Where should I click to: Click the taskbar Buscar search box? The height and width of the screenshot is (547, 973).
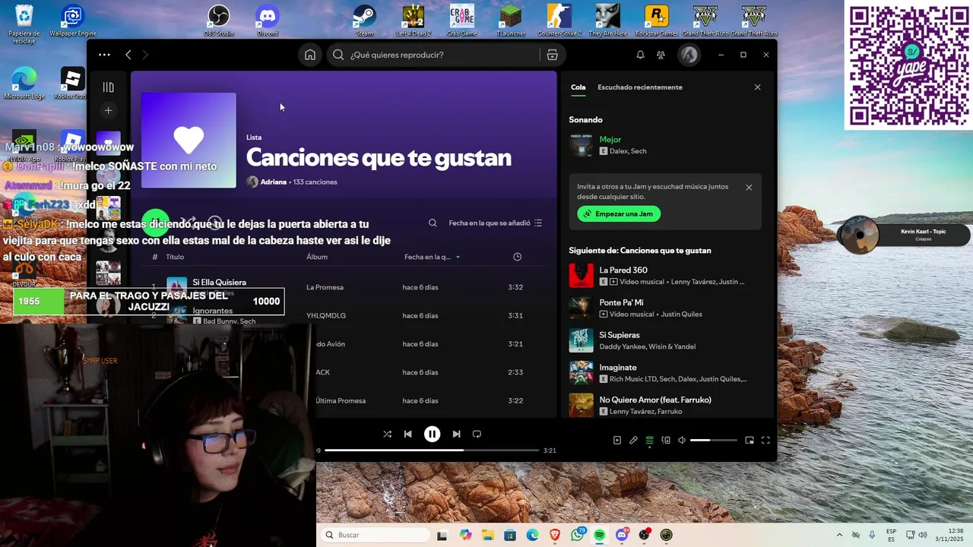(375, 535)
